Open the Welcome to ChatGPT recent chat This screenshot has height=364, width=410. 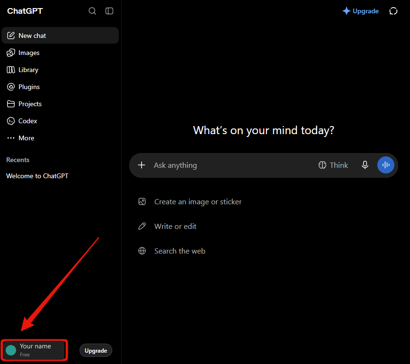pyautogui.click(x=37, y=176)
